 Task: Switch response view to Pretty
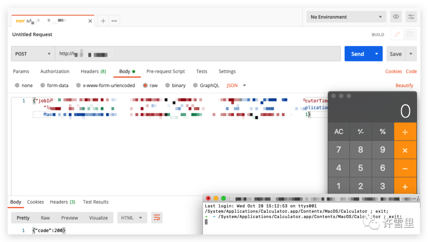[x=23, y=218]
